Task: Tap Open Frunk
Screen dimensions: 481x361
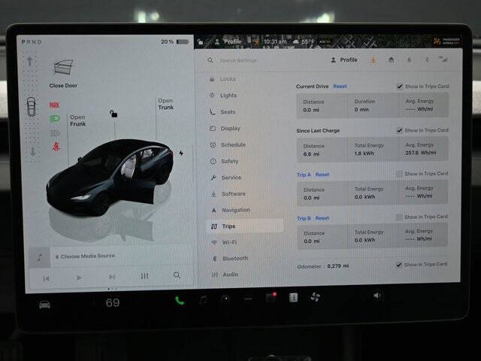Action: click(78, 120)
